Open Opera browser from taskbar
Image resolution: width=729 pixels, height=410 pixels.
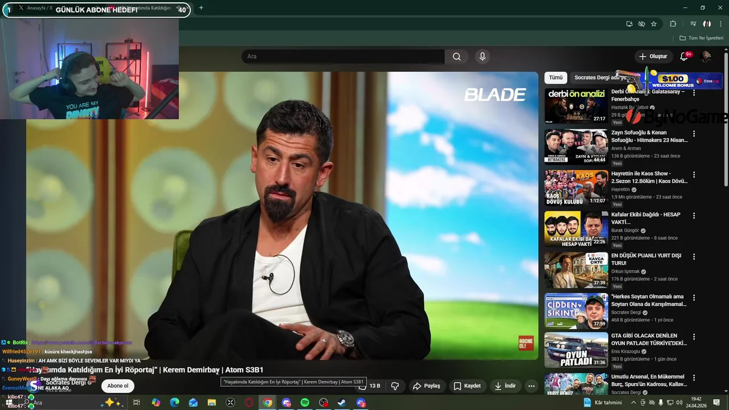[x=249, y=403]
